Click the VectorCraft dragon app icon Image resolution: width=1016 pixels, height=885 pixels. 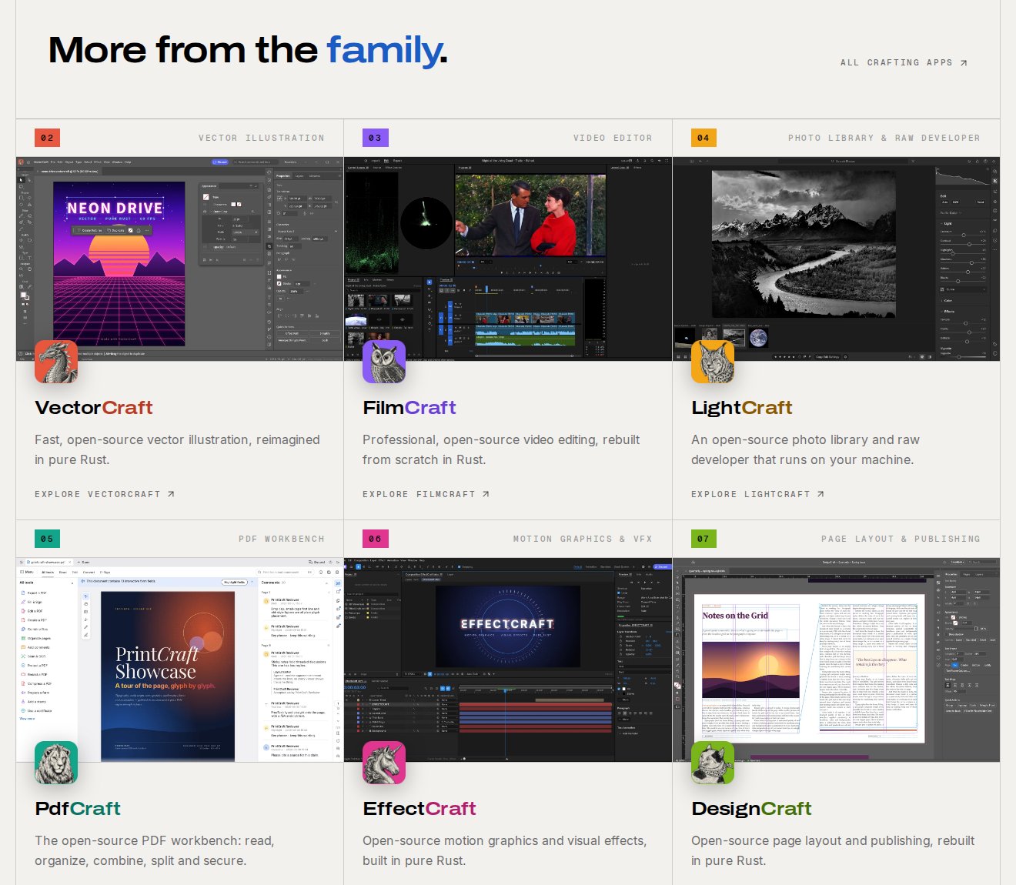pyautogui.click(x=56, y=362)
